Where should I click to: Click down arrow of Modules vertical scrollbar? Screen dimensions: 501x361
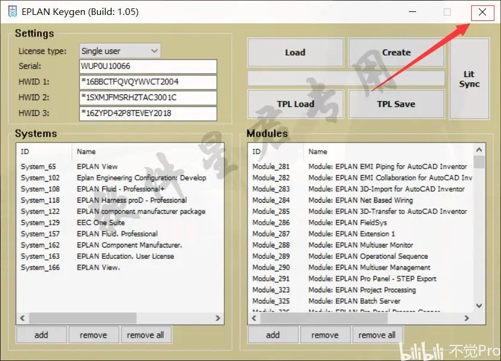(x=479, y=305)
